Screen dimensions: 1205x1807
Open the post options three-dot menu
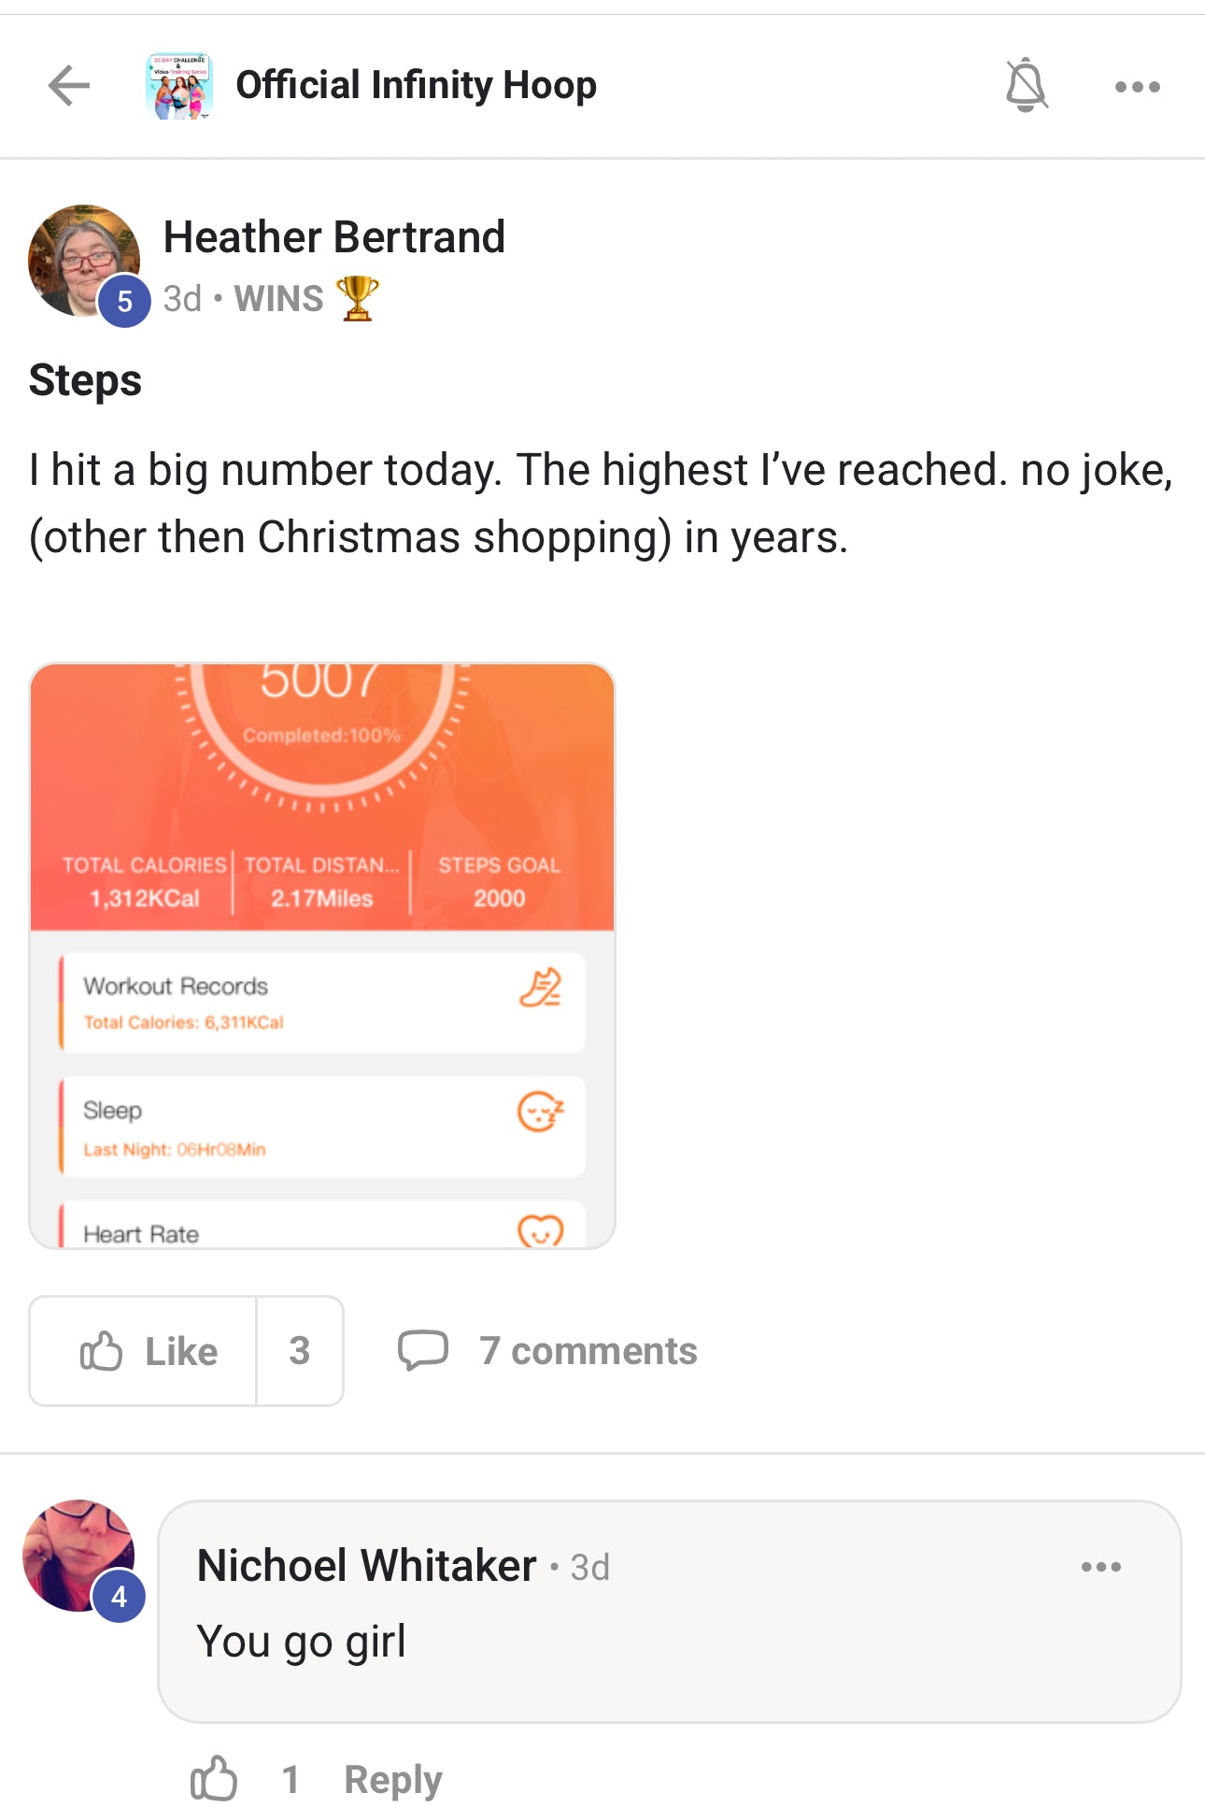click(x=1137, y=87)
